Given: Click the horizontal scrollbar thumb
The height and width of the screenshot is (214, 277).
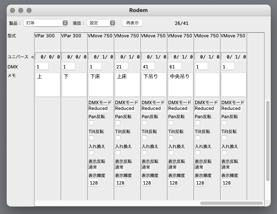Looking at the screenshot, I should tap(231, 203).
